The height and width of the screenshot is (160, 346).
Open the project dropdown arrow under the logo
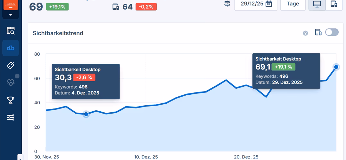11,15
